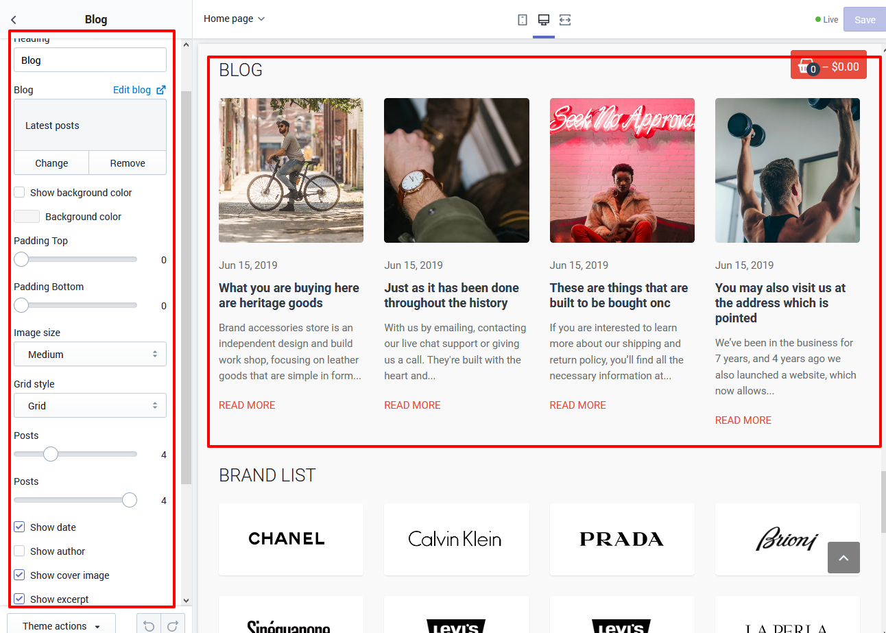Enable Show background color checkbox
This screenshot has height=633, width=886.
tap(20, 193)
